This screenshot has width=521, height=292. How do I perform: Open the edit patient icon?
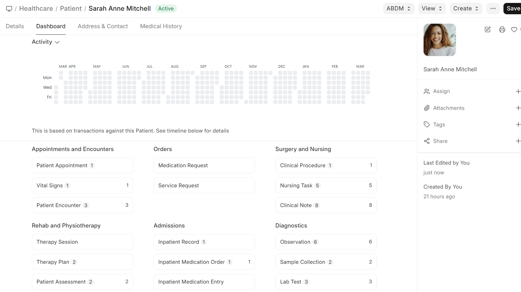point(488,29)
